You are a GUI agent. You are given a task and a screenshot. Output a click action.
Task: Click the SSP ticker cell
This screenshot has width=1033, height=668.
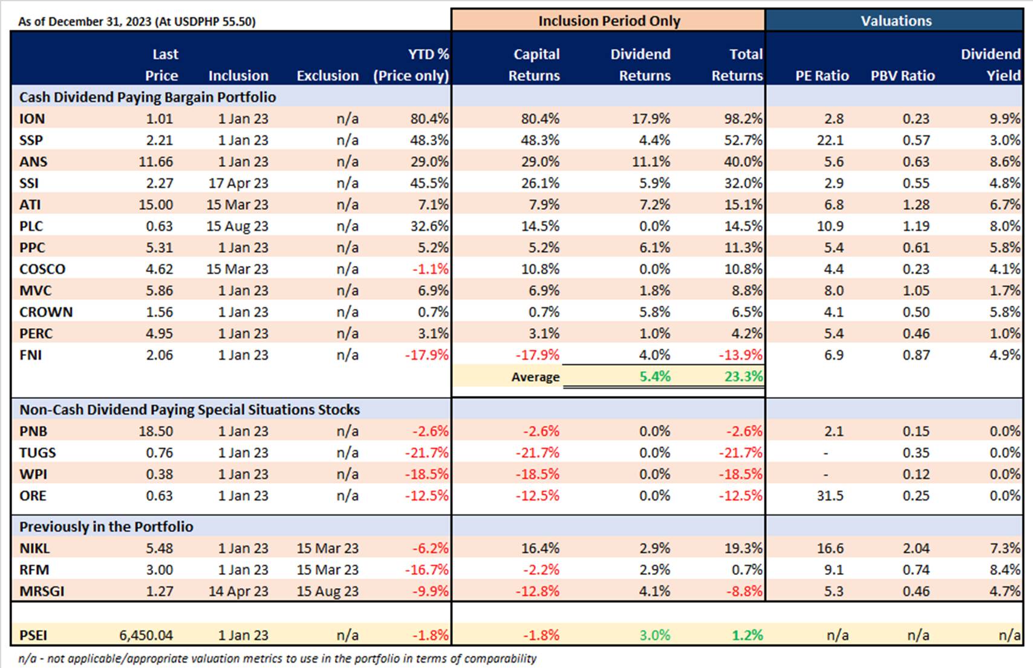(31, 140)
